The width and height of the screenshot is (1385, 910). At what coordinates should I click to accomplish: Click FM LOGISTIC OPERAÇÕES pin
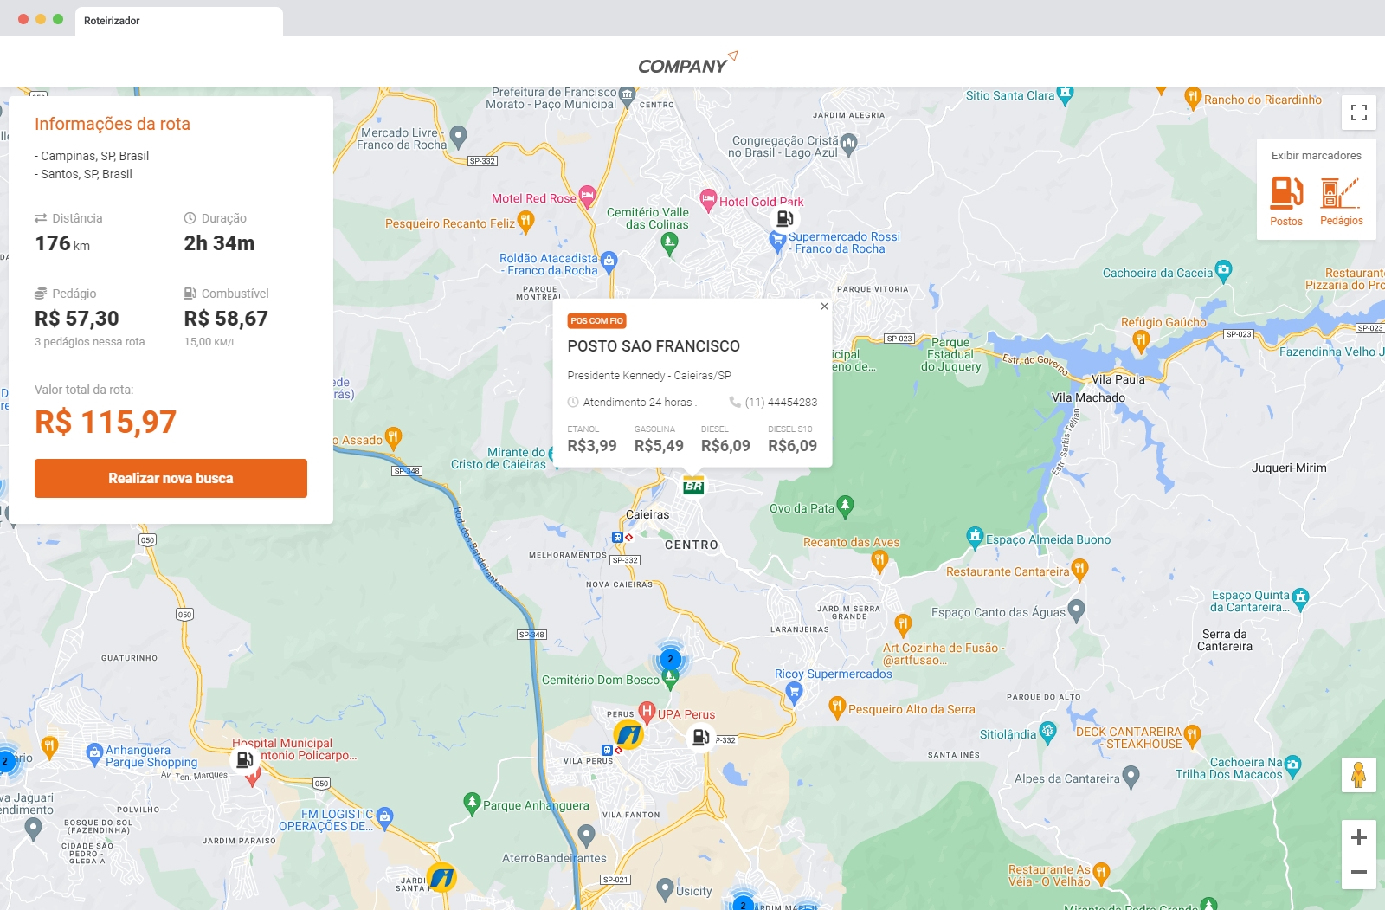click(384, 816)
